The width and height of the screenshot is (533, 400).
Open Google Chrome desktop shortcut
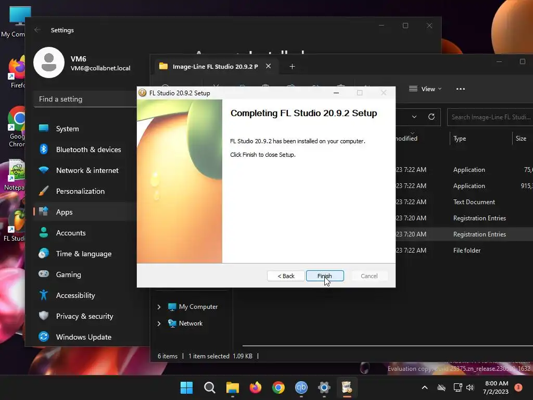pyautogui.click(x=16, y=127)
